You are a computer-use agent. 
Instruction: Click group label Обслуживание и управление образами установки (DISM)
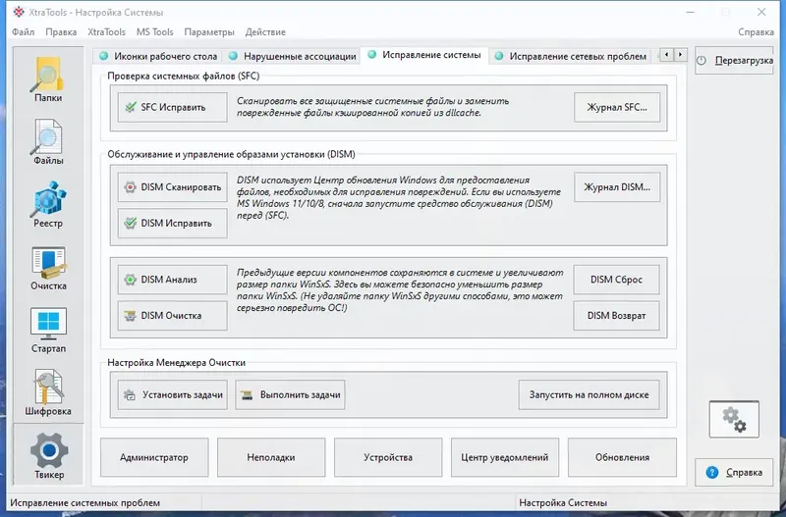point(231,154)
